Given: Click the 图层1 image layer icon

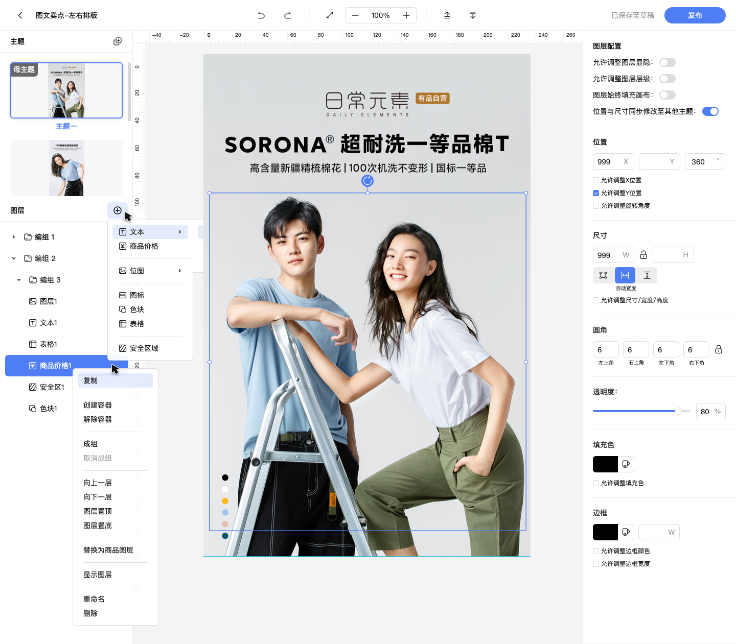Looking at the screenshot, I should click(x=33, y=301).
